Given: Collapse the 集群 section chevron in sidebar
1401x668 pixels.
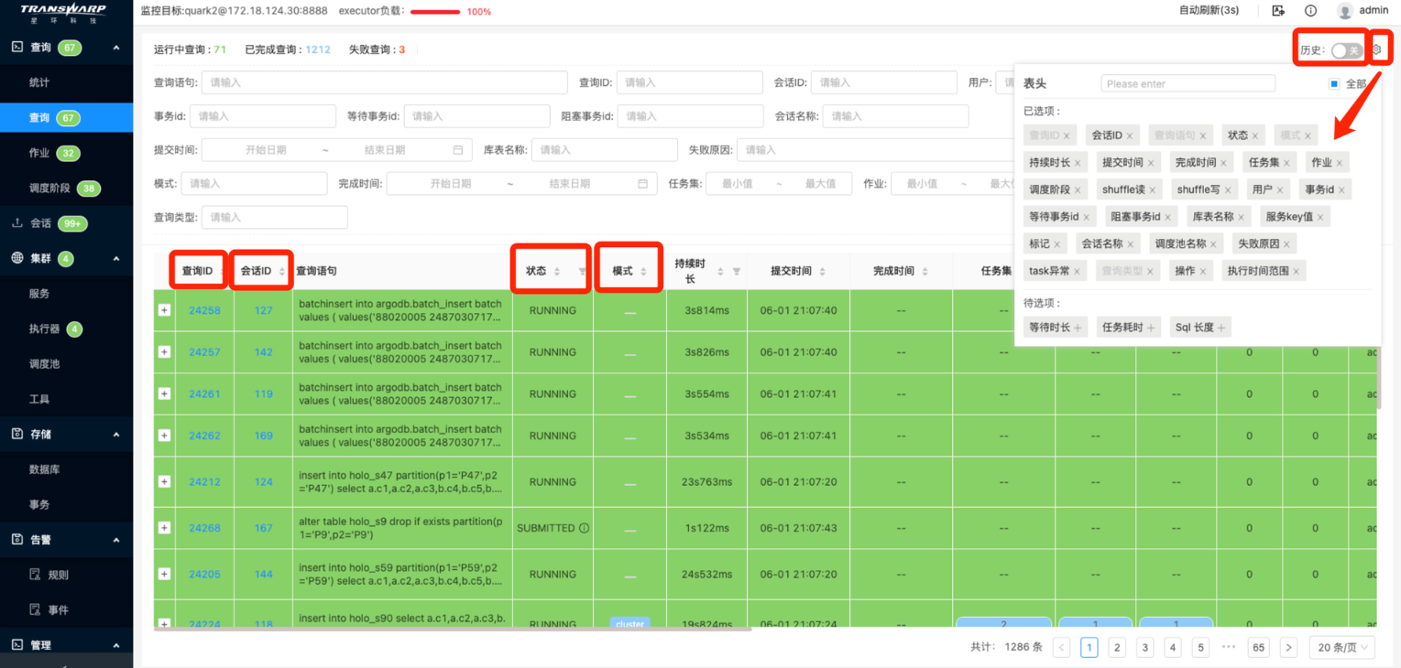Looking at the screenshot, I should [115, 259].
